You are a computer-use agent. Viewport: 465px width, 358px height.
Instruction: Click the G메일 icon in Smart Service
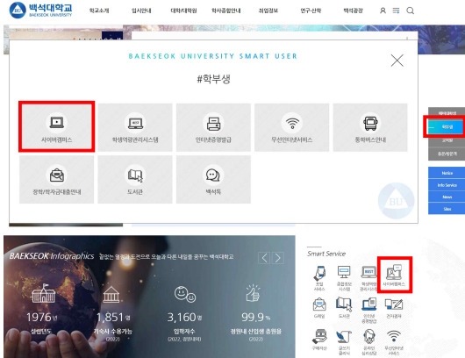click(x=319, y=308)
